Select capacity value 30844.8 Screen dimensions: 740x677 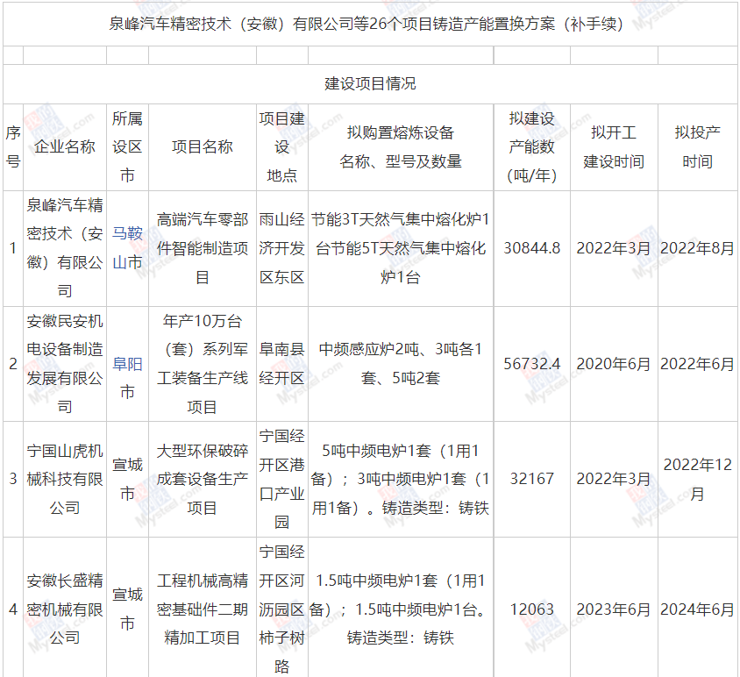point(532,248)
